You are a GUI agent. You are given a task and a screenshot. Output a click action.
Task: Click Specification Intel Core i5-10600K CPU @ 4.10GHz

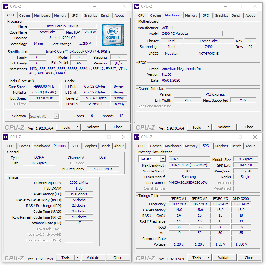pos(78,51)
